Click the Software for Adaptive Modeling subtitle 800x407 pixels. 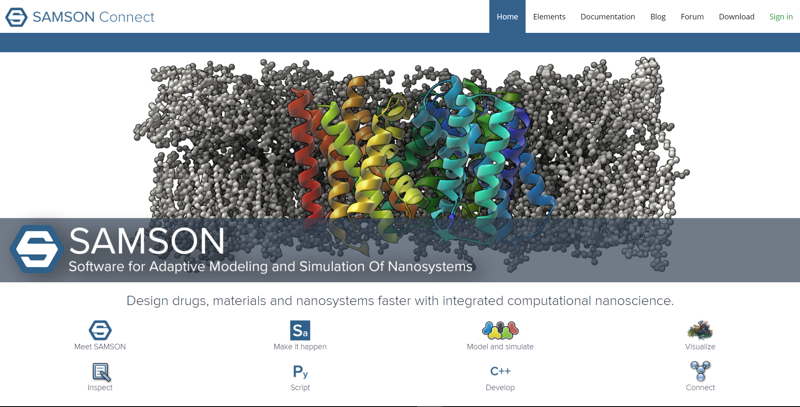(x=271, y=266)
